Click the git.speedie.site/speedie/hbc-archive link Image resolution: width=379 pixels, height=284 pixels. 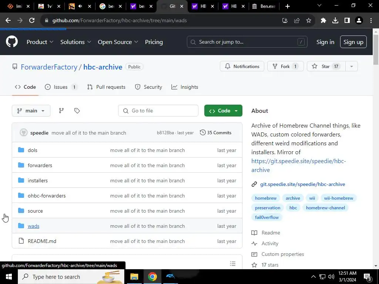[302, 184]
